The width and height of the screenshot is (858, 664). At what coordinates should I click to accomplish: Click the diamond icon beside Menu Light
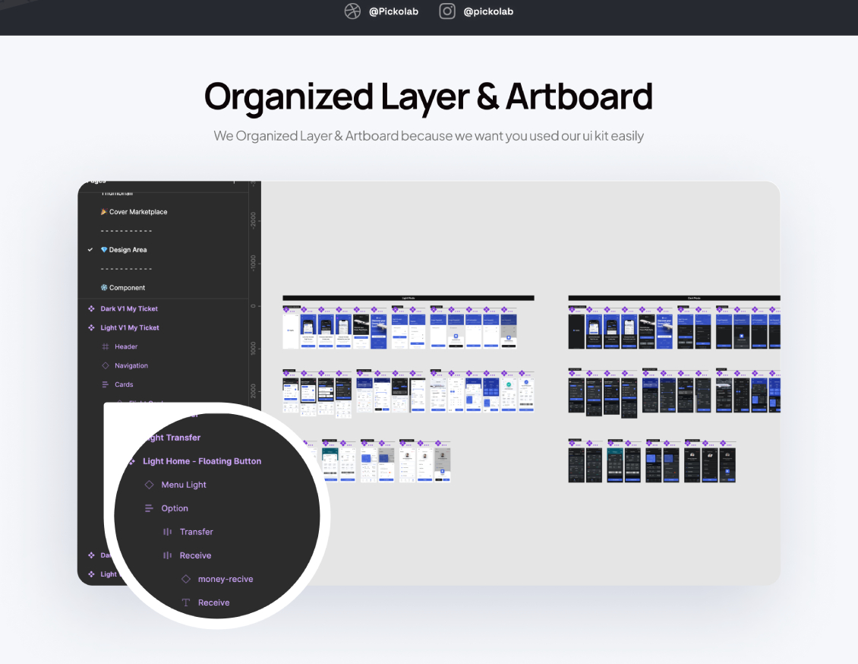click(x=149, y=485)
